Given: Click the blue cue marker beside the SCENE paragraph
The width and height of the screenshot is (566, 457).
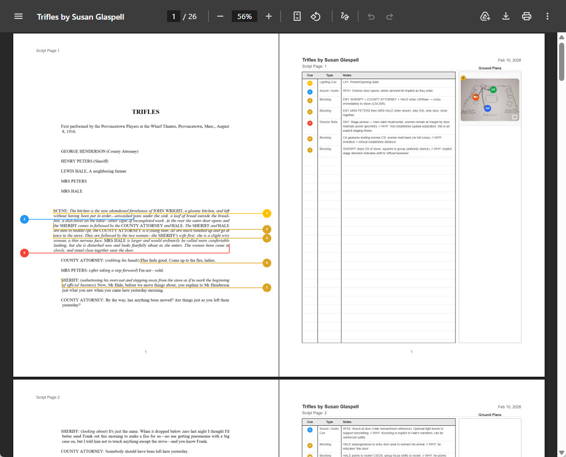Looking at the screenshot, I should tap(24, 219).
